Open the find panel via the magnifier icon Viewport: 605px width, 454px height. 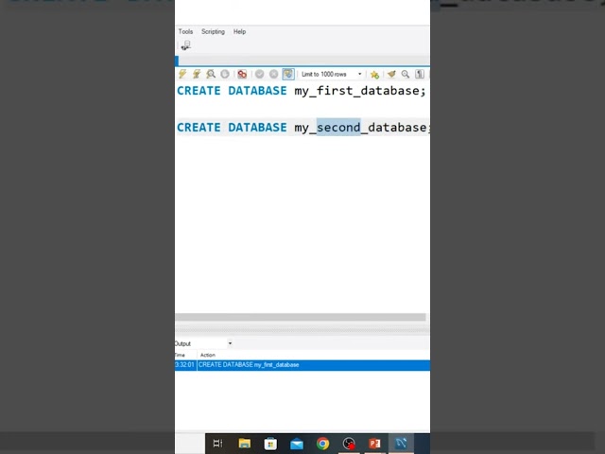pyautogui.click(x=406, y=74)
